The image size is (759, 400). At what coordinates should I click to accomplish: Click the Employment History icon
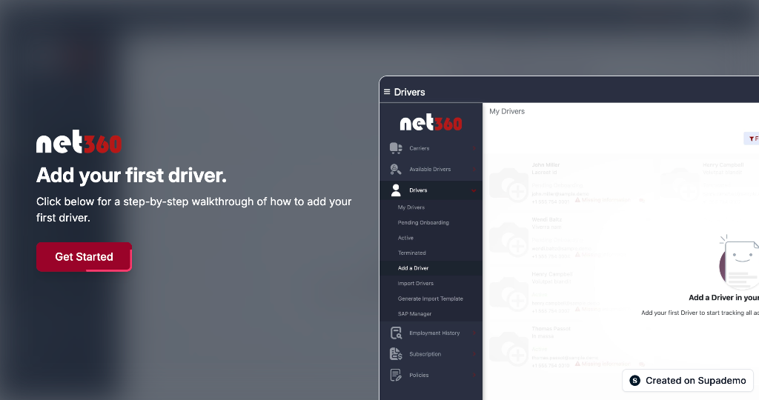pos(396,333)
